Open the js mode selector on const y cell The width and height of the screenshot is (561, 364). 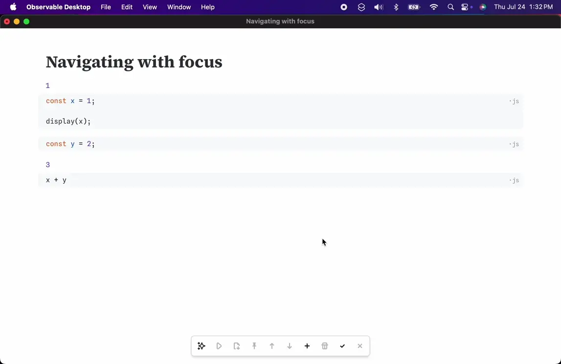pos(514,144)
